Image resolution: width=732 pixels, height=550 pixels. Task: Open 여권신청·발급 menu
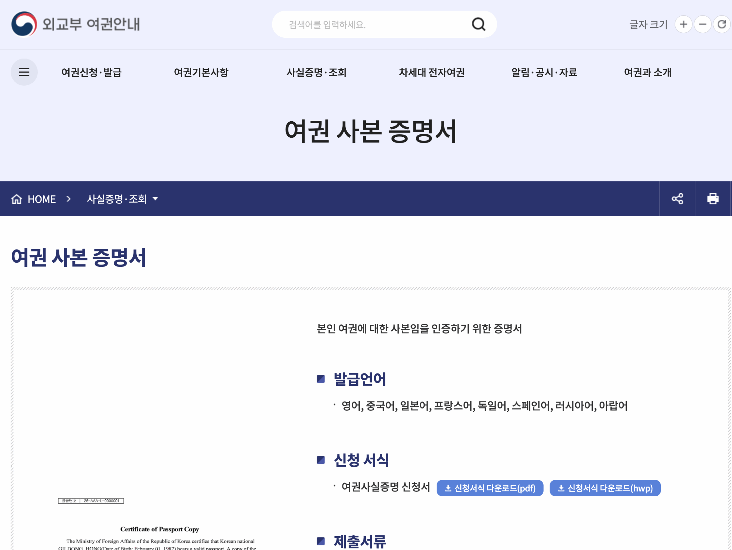coord(92,72)
